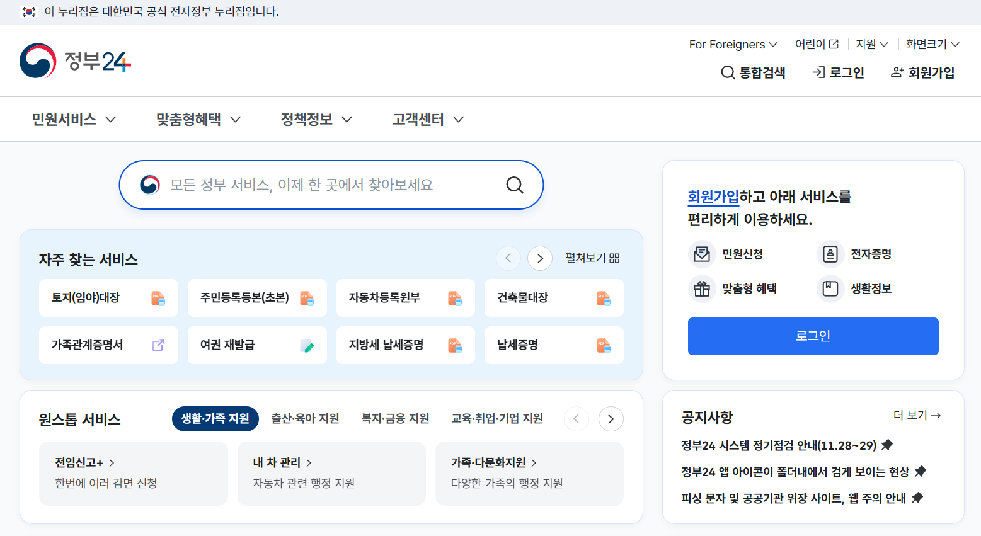The width and height of the screenshot is (981, 536).
Task: Click 자동차등록원부 service text
Action: [384, 298]
